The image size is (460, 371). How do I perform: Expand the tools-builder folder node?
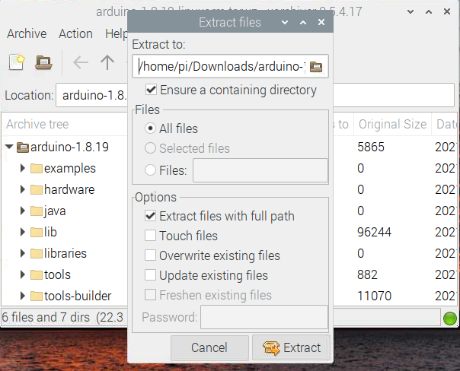click(x=23, y=296)
